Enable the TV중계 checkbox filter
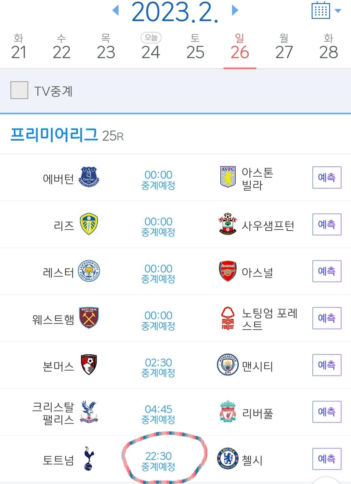The width and height of the screenshot is (351, 484). [19, 90]
